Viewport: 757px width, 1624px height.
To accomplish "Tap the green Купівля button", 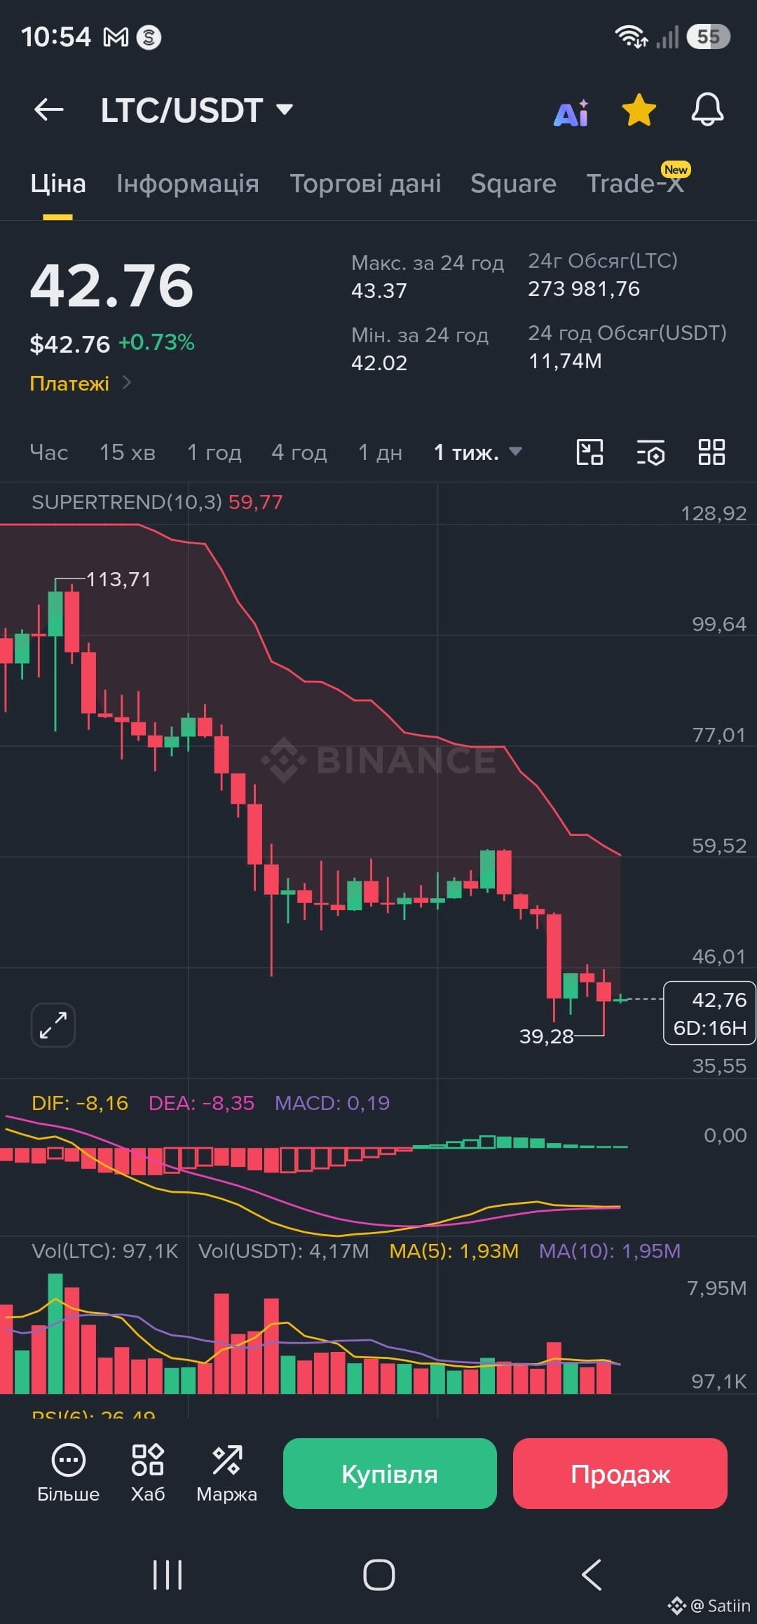I will point(390,1473).
